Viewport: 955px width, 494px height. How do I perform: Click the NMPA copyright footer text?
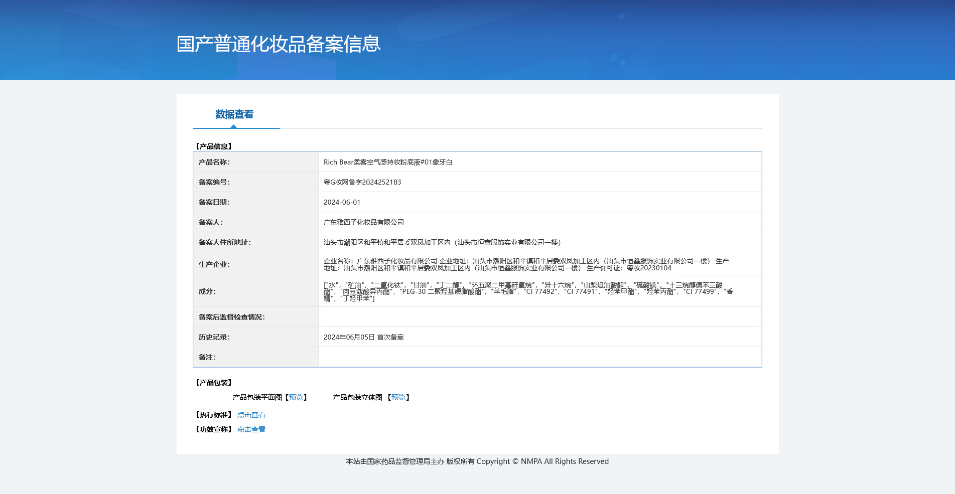(x=477, y=461)
